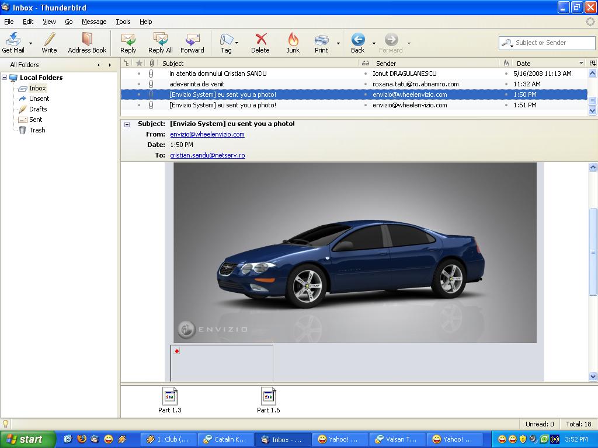Reply to the selected email
598x448 pixels.
[128, 42]
